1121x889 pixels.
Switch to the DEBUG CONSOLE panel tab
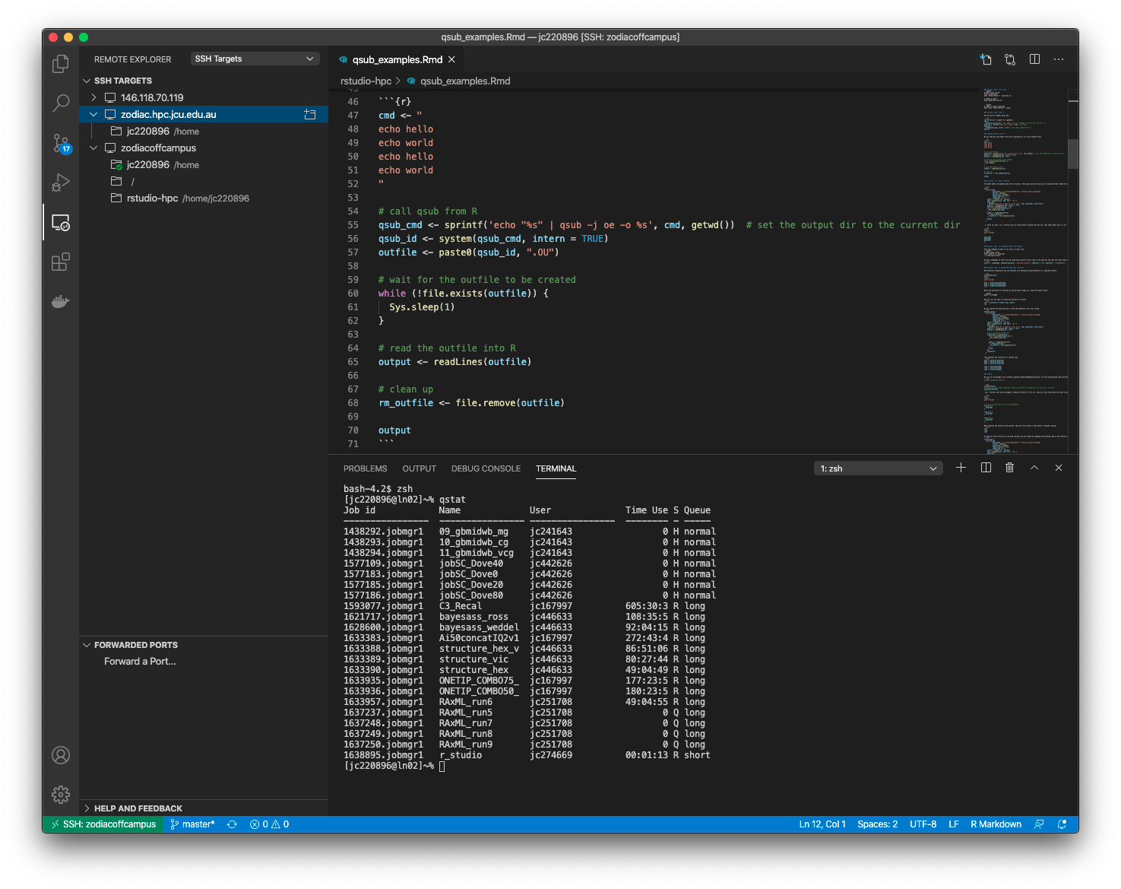tap(486, 468)
